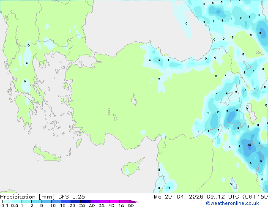Screen dimensions: 268x207
Task: Click the 1–2 mm legend swatch
Action: [27, 202]
